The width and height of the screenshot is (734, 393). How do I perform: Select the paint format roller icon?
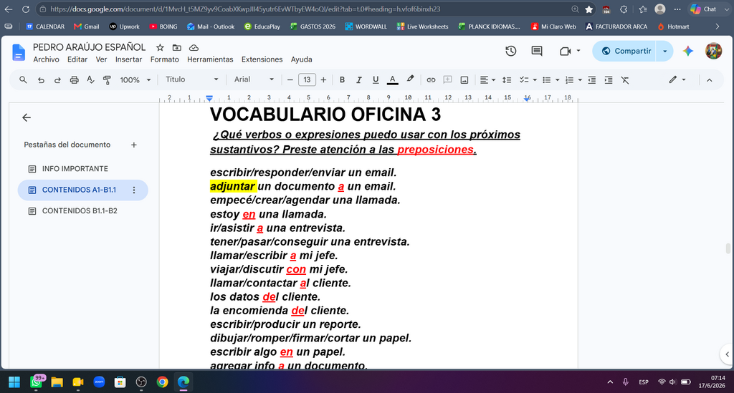point(107,80)
